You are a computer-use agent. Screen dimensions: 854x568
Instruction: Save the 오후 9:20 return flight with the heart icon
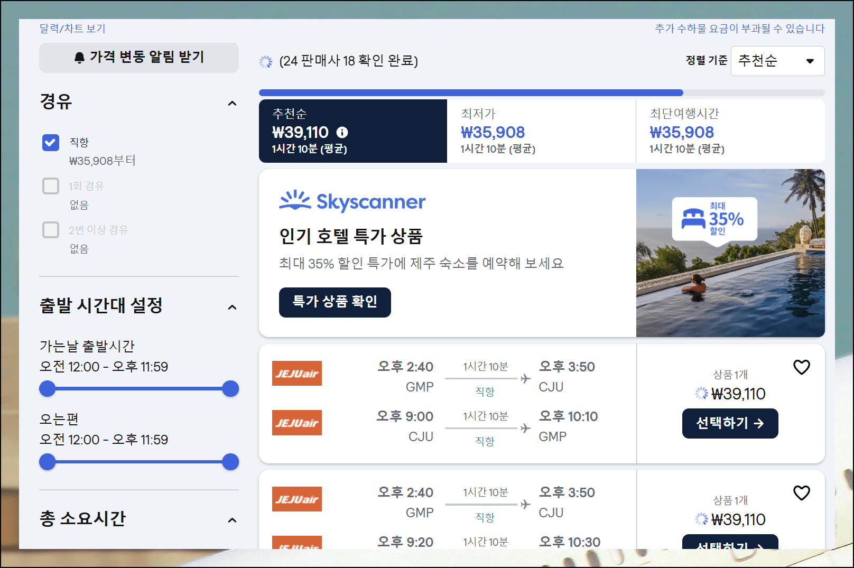pyautogui.click(x=802, y=492)
